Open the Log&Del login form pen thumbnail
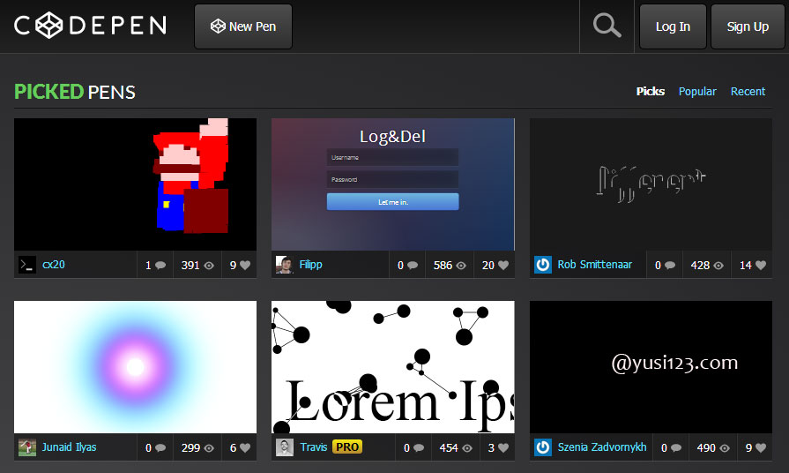 point(393,184)
